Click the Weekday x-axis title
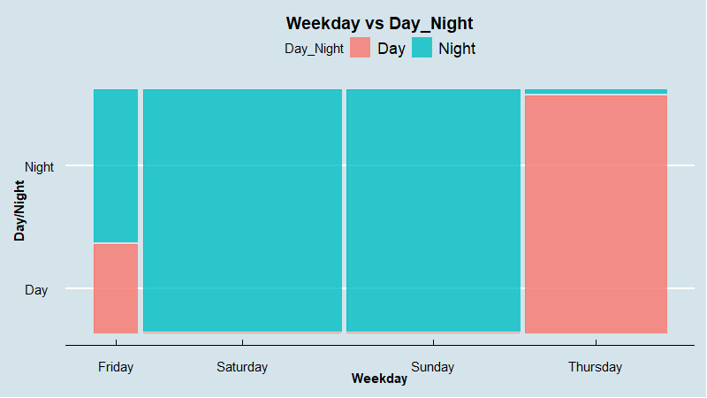Viewport: 707px width, 398px height. (379, 379)
